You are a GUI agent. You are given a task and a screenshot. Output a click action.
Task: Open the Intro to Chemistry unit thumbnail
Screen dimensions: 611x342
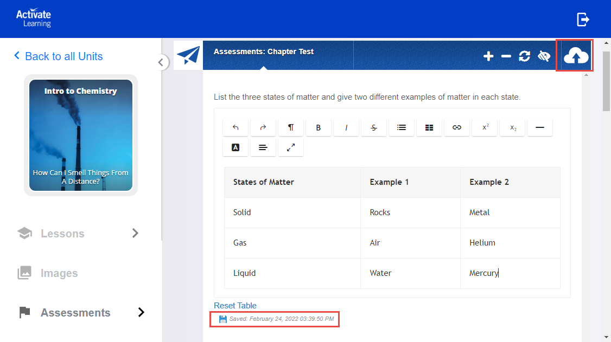tap(81, 135)
